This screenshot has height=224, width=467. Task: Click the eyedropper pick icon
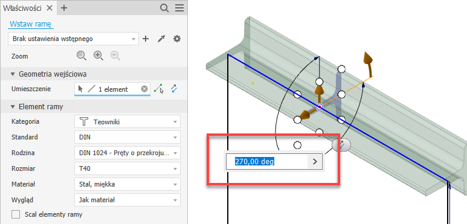pyautogui.click(x=161, y=39)
